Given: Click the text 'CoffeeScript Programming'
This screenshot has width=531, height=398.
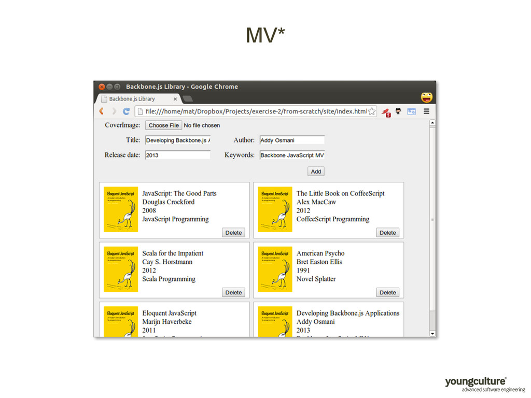Looking at the screenshot, I should (x=333, y=219).
